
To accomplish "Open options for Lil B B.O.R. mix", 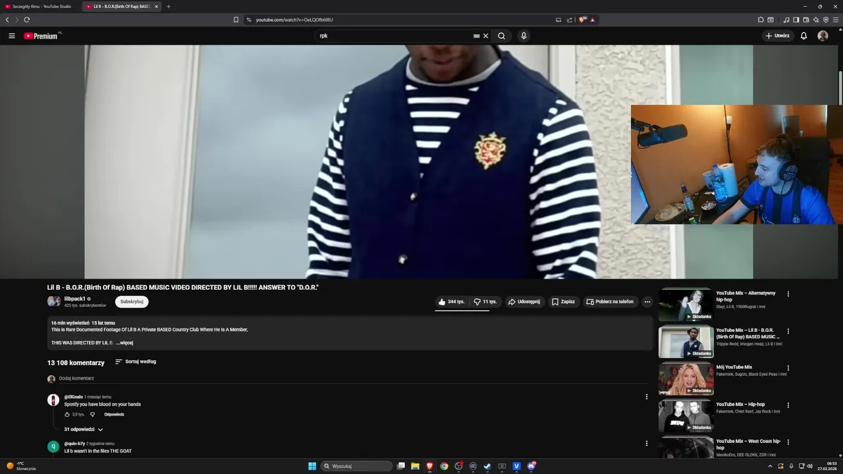I will 788,331.
